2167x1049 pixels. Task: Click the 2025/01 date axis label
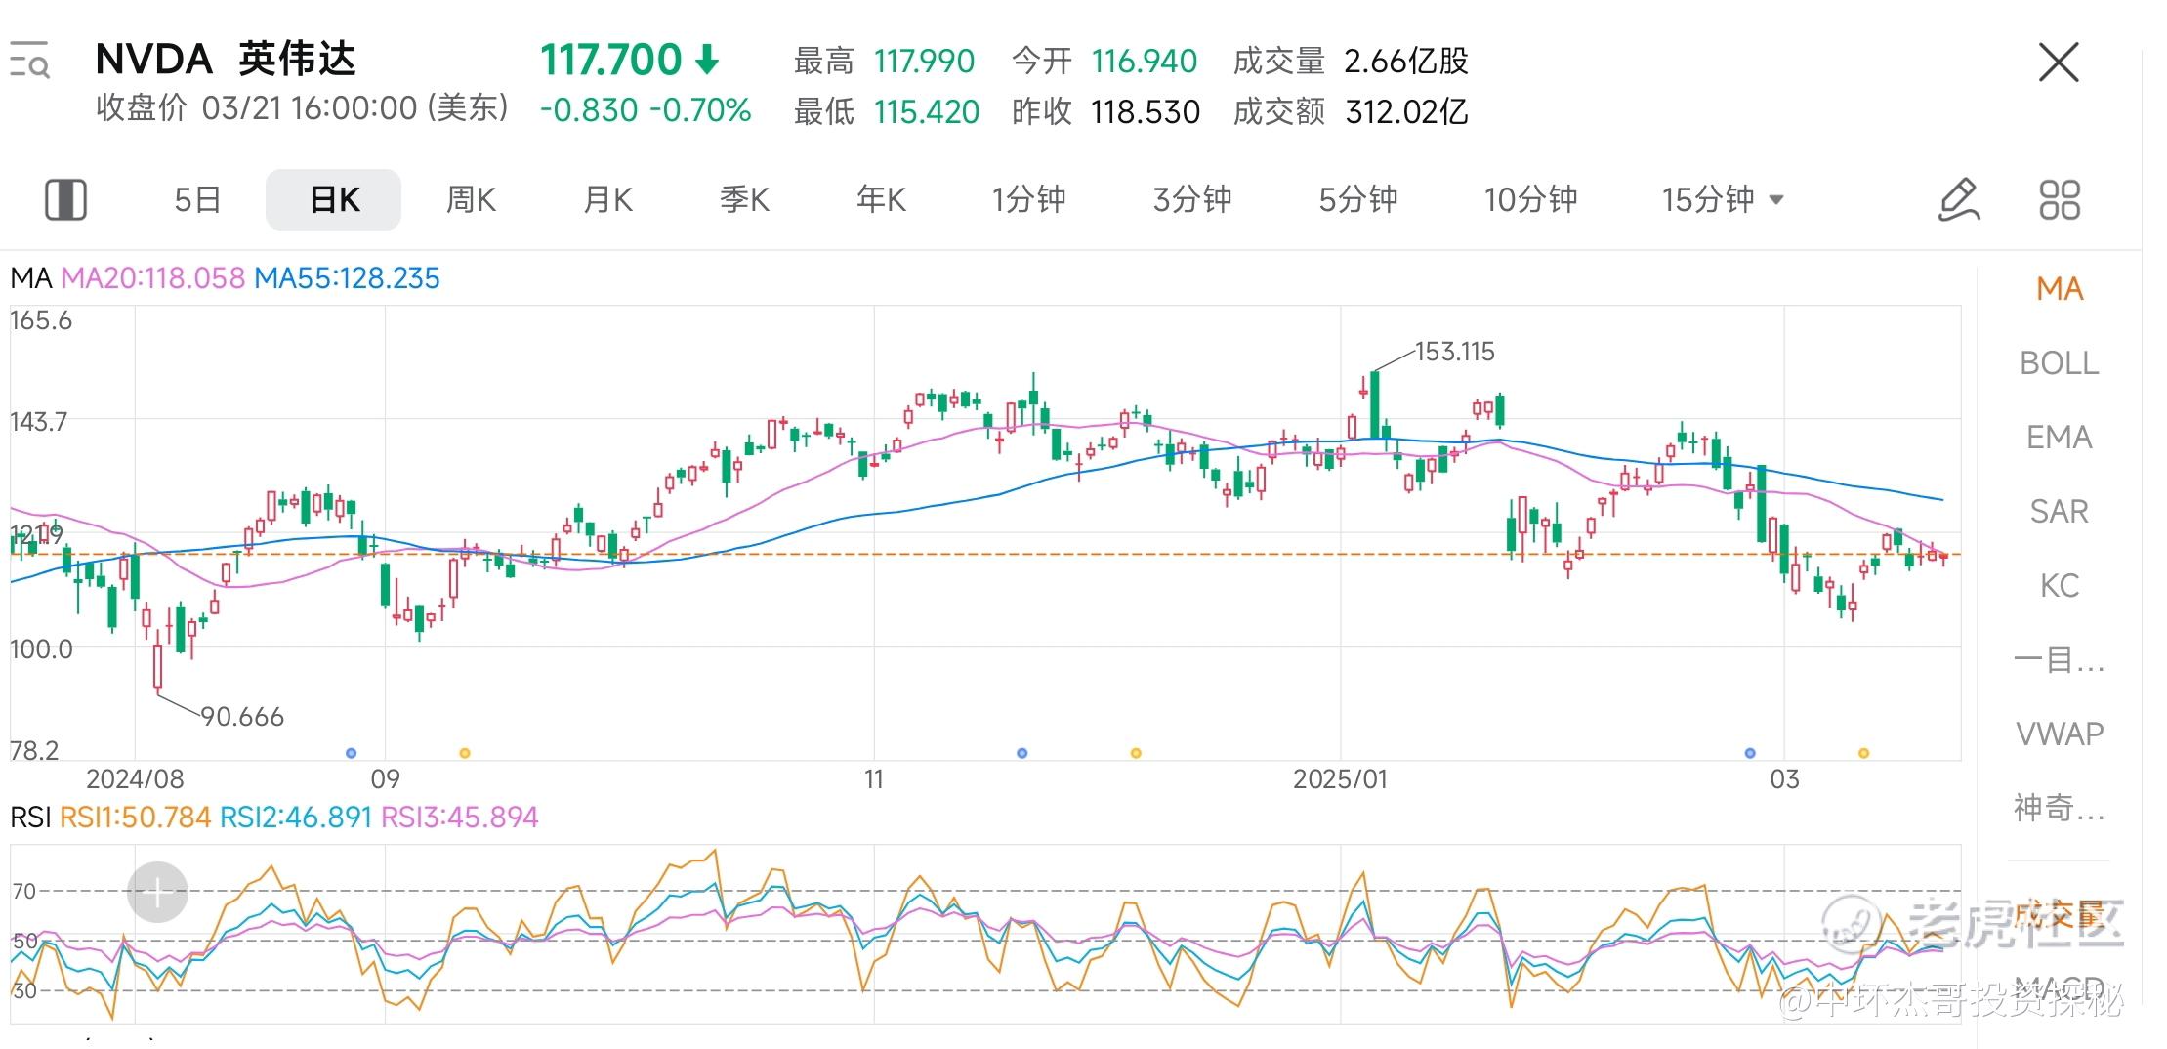[1340, 779]
